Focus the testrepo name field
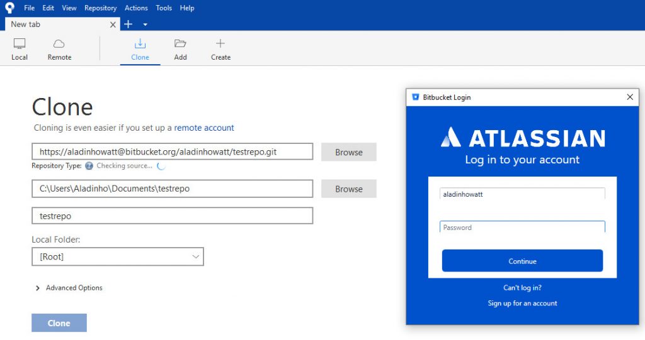Viewport: 645px width, 340px height. pyautogui.click(x=173, y=216)
